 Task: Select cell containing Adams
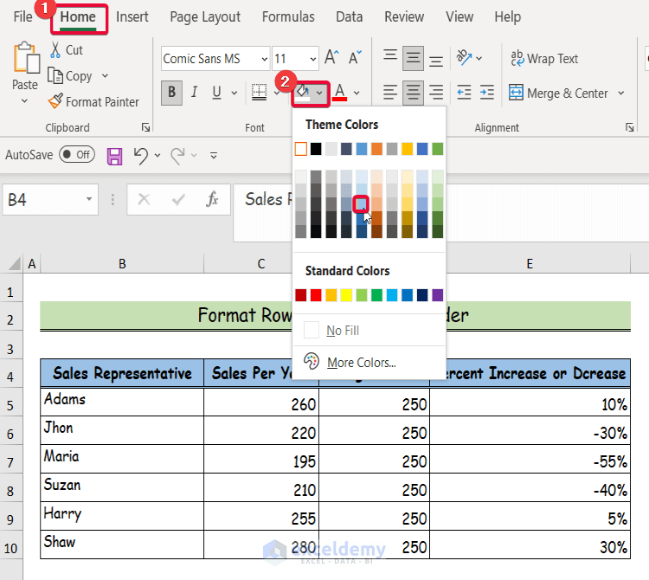[122, 402]
